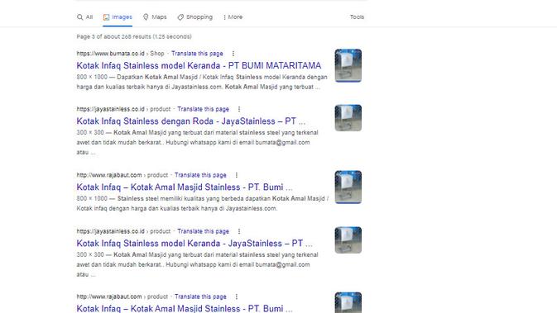The width and height of the screenshot is (557, 313).
Task: Open last Kotak Infaq – Kotak Amal Masjid result
Action: (x=185, y=308)
